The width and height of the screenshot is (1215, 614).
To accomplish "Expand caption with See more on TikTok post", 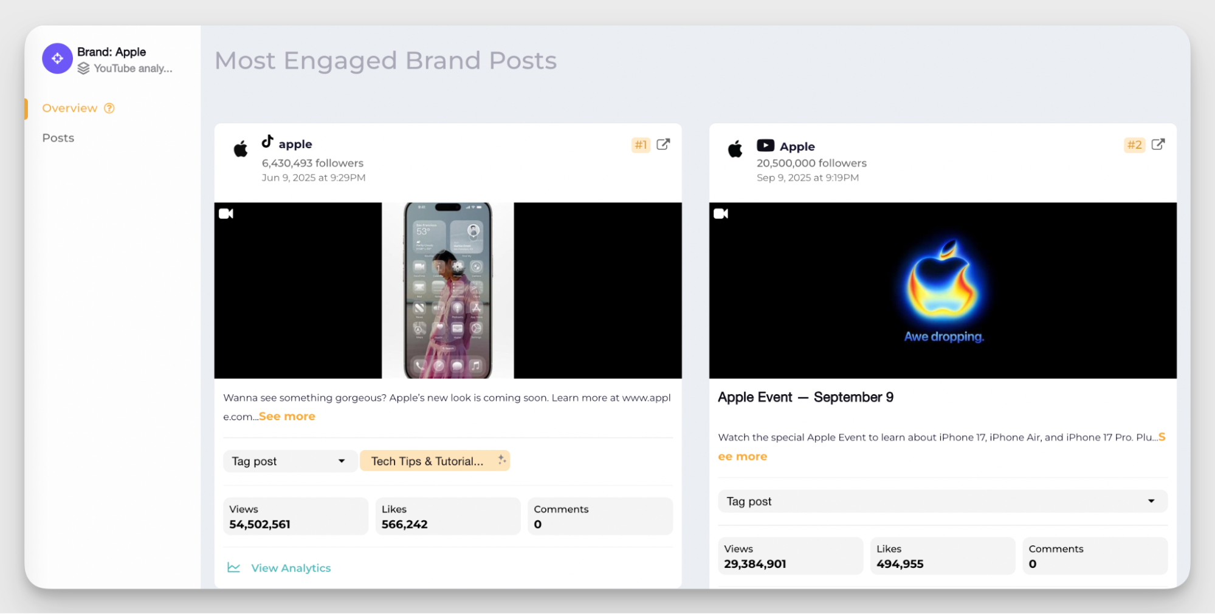I will pos(287,417).
